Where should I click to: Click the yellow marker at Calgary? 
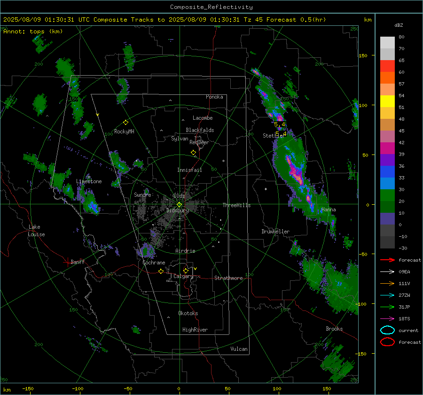pyautogui.click(x=186, y=271)
